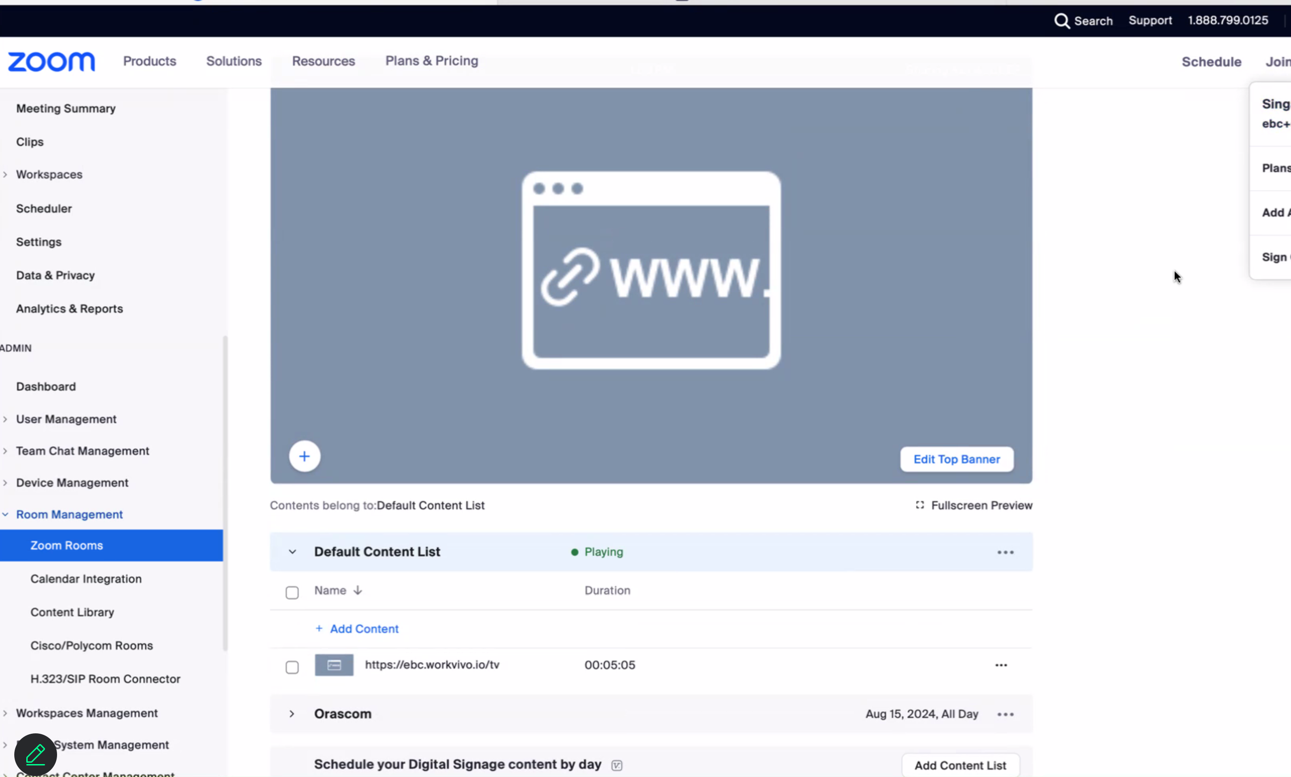The height and width of the screenshot is (777, 1291).
Task: Open Scheduler in sidebar
Action: tap(44, 209)
